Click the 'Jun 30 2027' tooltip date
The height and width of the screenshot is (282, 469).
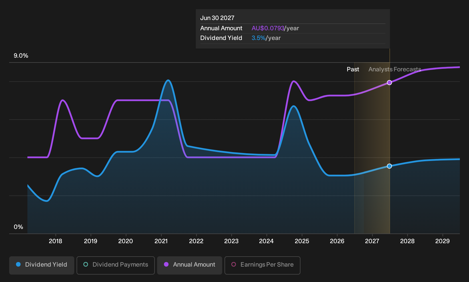[x=217, y=18]
